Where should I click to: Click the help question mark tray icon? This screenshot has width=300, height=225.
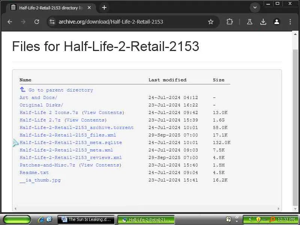228,219
